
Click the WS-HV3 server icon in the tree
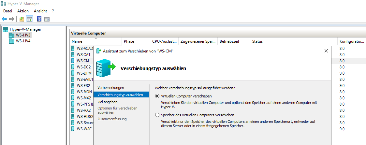[x=11, y=35]
